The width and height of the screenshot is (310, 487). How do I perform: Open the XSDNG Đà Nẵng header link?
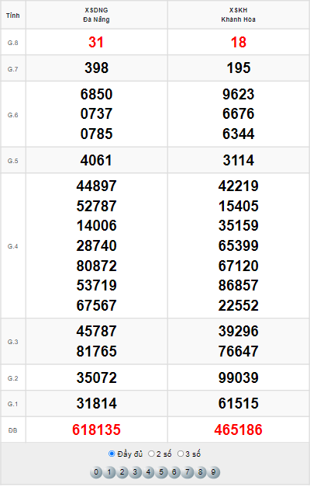[96, 15]
